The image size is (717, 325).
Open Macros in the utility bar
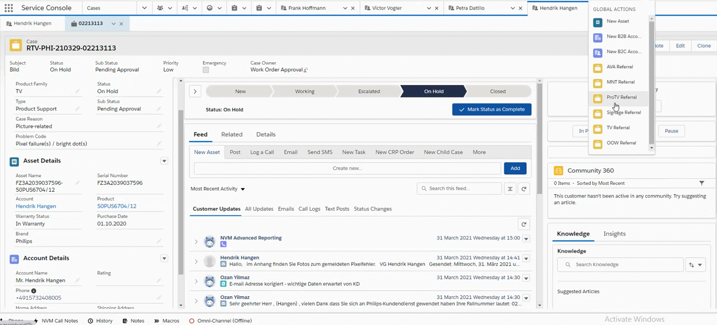[167, 321]
